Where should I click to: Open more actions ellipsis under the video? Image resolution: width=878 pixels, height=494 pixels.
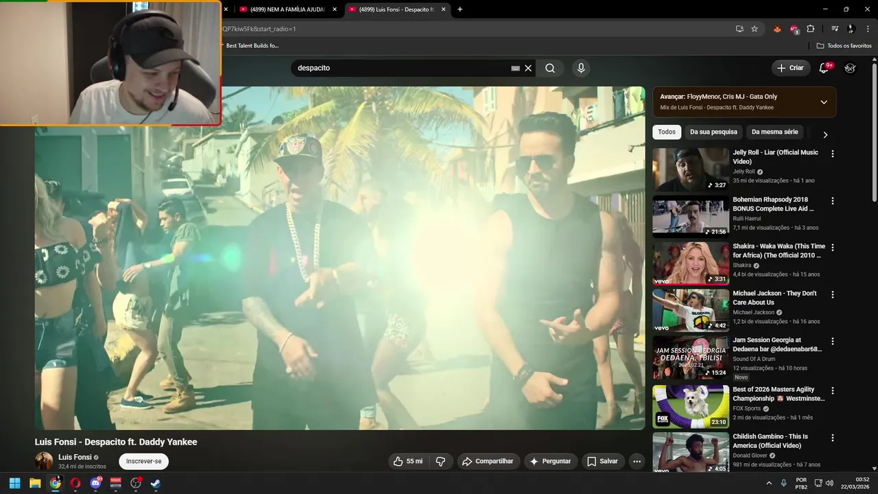pos(637,461)
